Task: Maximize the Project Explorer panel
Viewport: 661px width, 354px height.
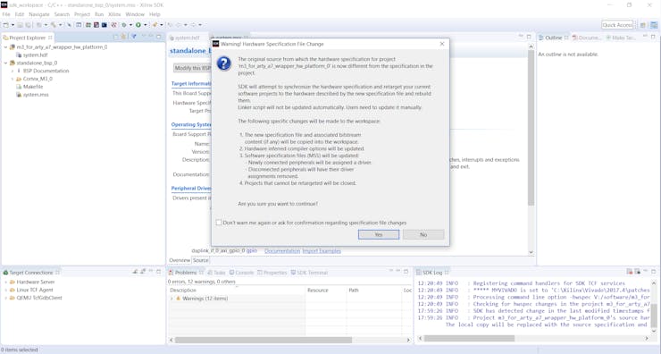Action: [159, 37]
